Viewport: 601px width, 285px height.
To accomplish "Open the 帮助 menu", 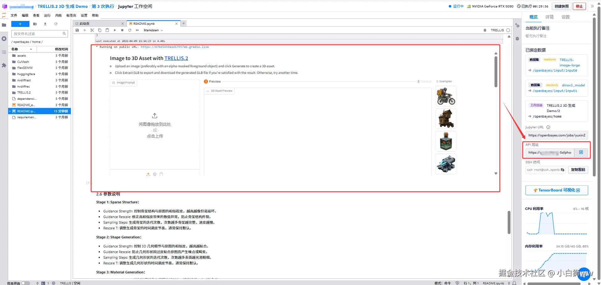I will [x=95, y=15].
